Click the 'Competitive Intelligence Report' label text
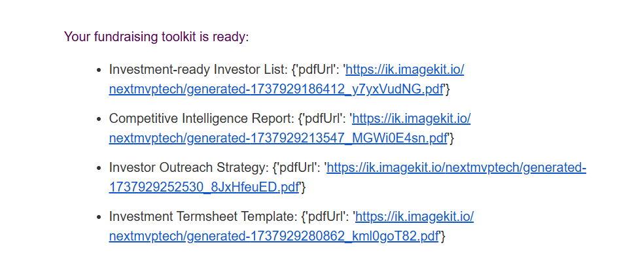 click(202, 119)
